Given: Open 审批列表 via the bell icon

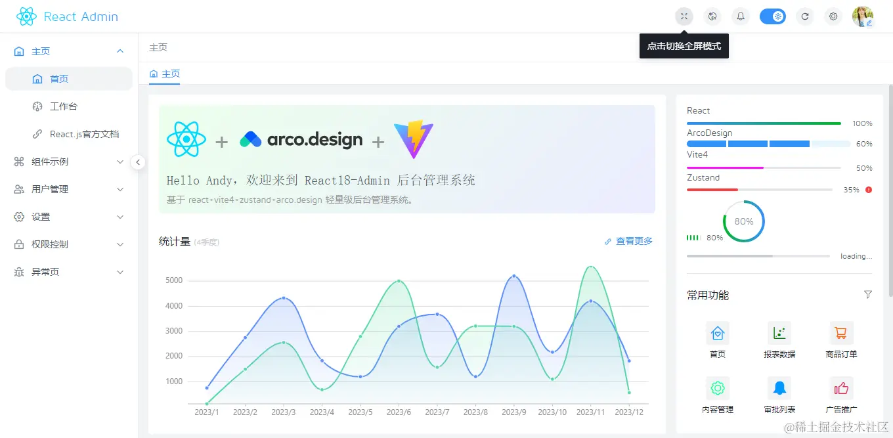Looking at the screenshot, I should pyautogui.click(x=779, y=388).
